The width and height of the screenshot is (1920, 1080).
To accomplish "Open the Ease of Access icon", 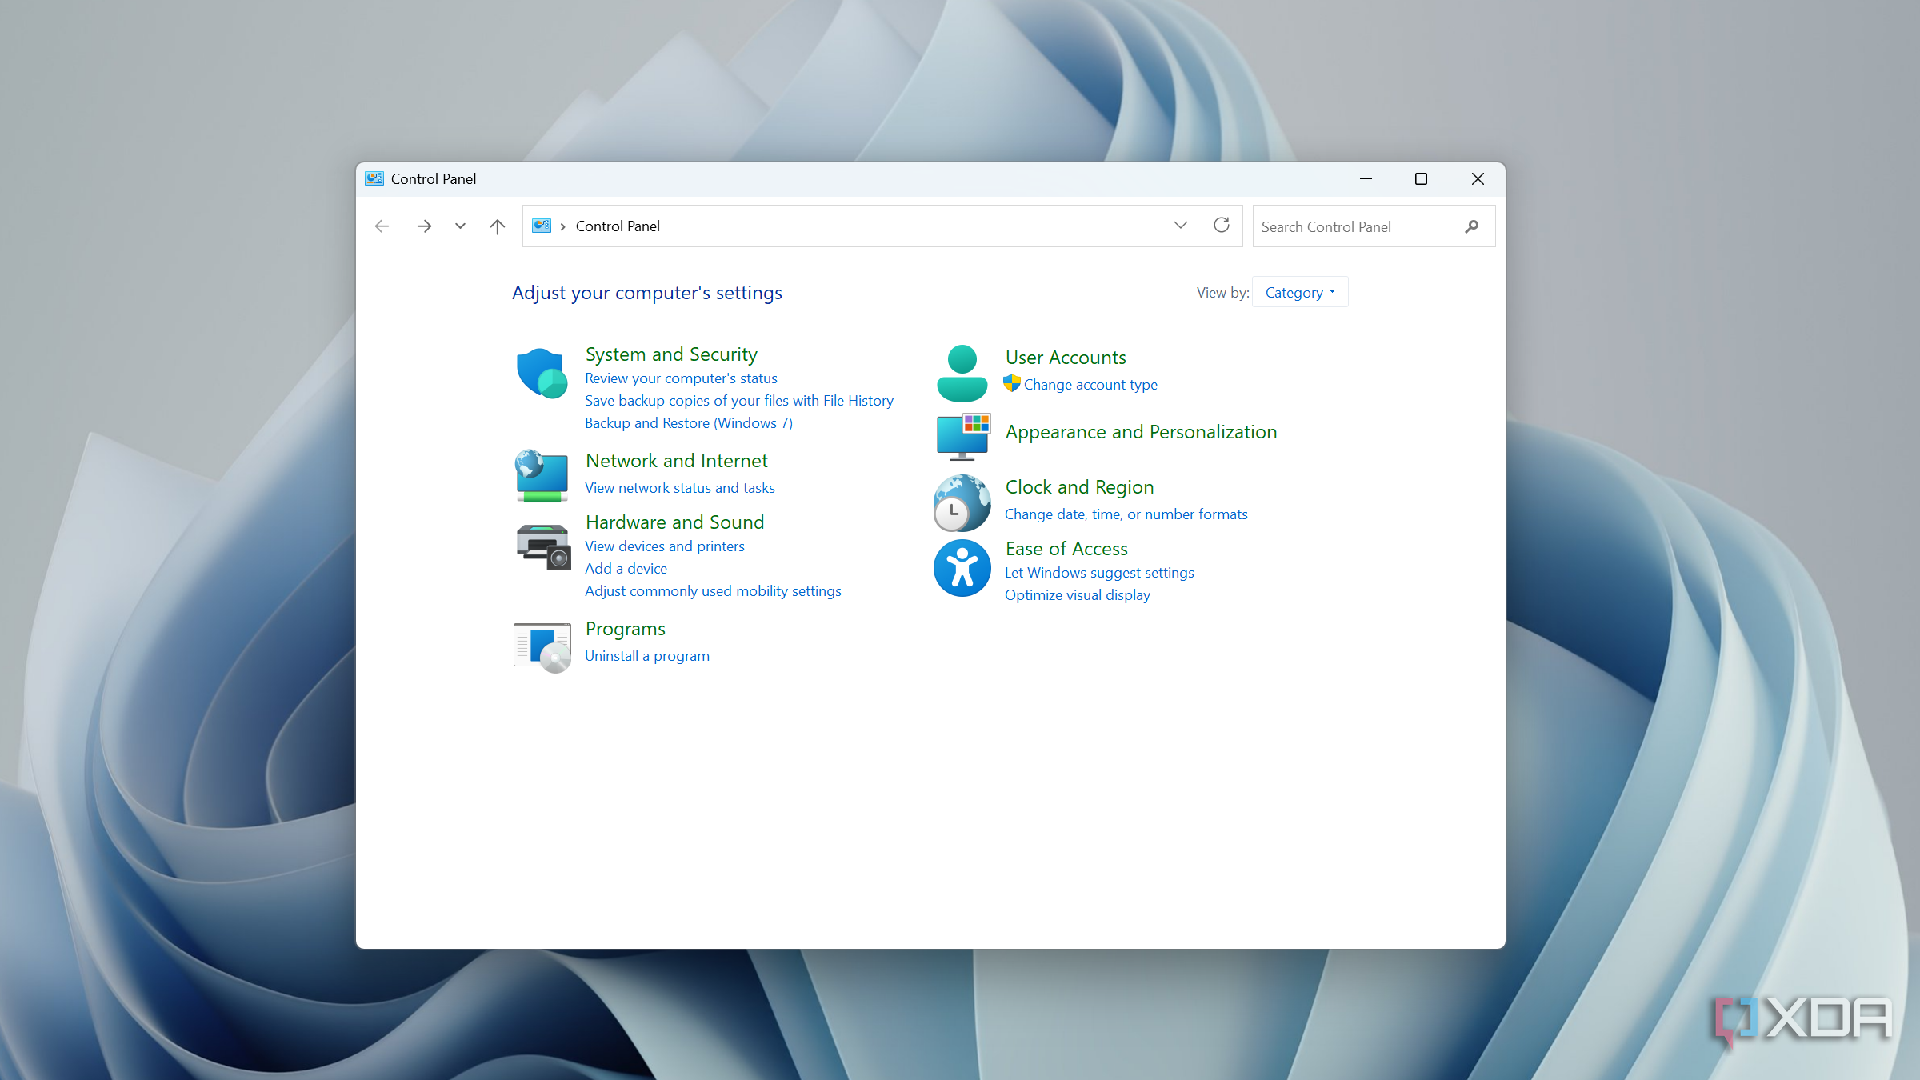I will [962, 568].
